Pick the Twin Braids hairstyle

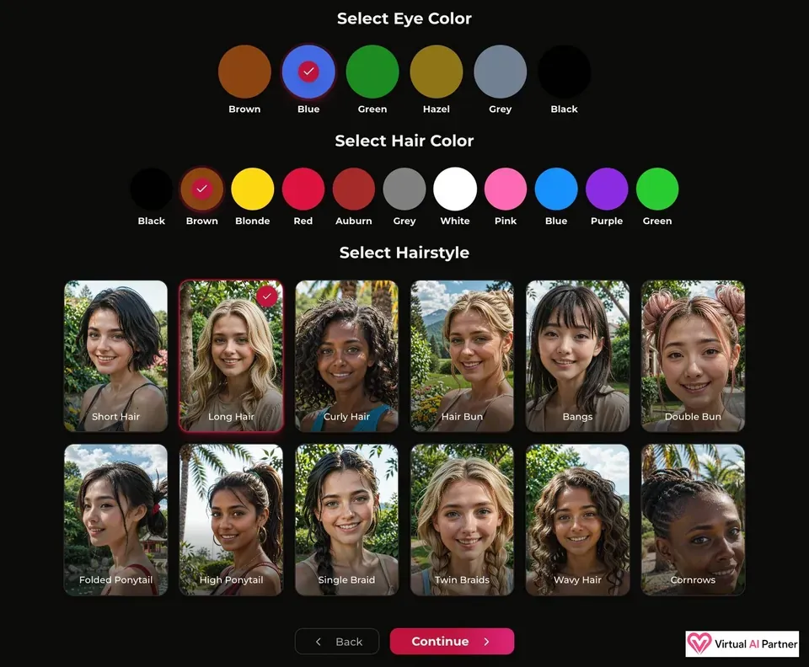[463, 520]
